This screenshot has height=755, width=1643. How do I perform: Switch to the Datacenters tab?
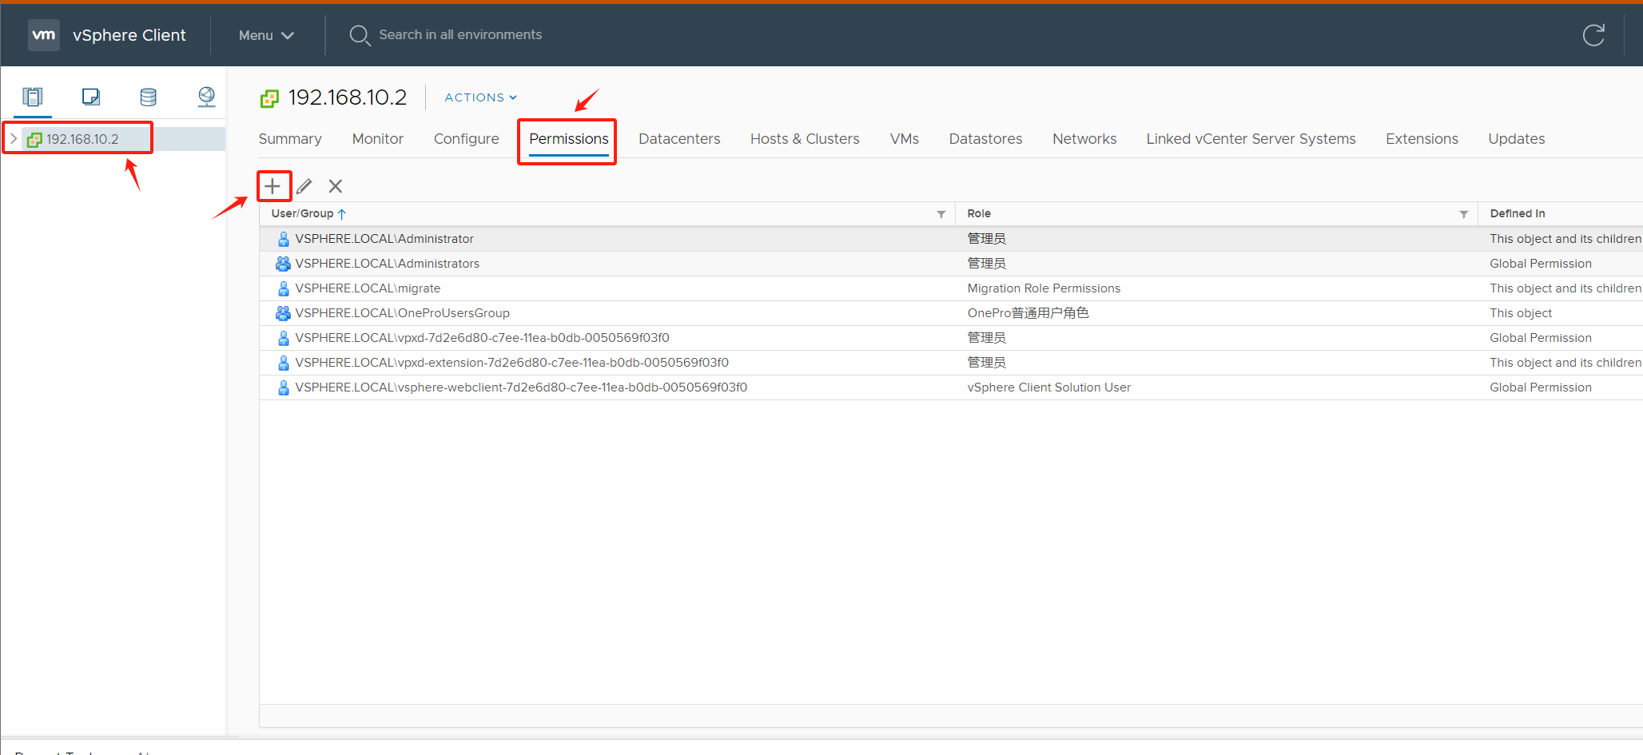[679, 139]
